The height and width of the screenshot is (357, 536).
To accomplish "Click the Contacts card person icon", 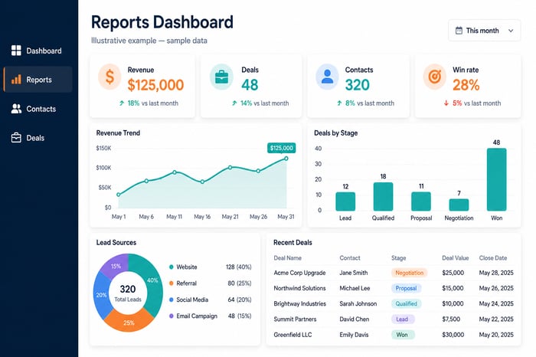I will [327, 77].
